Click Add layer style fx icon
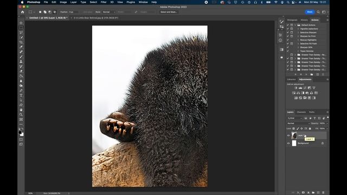 coord(298,193)
